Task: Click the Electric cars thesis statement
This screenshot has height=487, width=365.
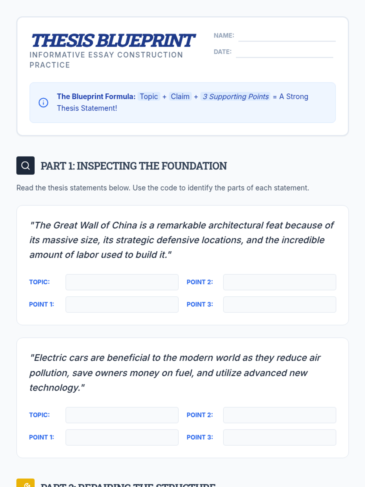Action: [x=175, y=373]
